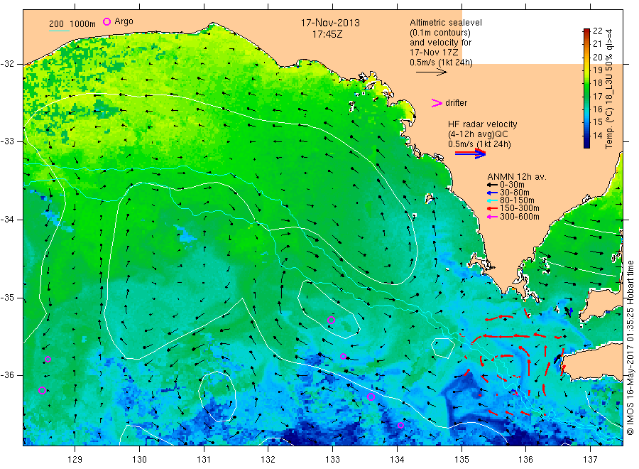Image resolution: width=639 pixels, height=469 pixels.
Task: Click the magenta Argo circle in the legend
Action: tap(106, 21)
